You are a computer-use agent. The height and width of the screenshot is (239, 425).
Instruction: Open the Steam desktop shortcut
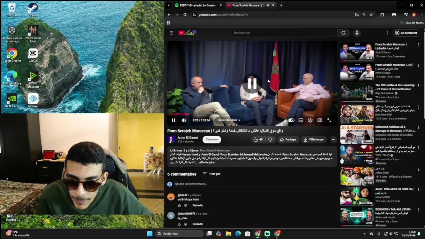[33, 10]
